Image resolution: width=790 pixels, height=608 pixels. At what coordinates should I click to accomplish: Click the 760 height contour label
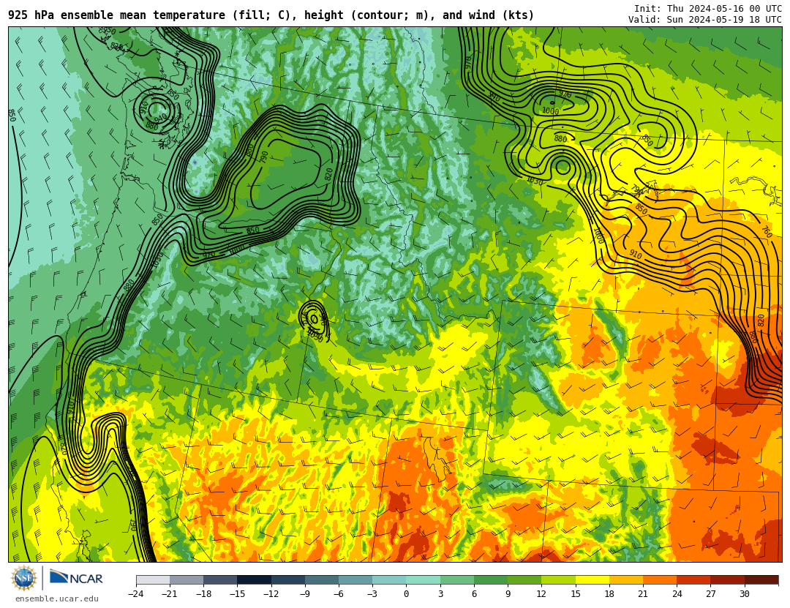click(x=767, y=232)
